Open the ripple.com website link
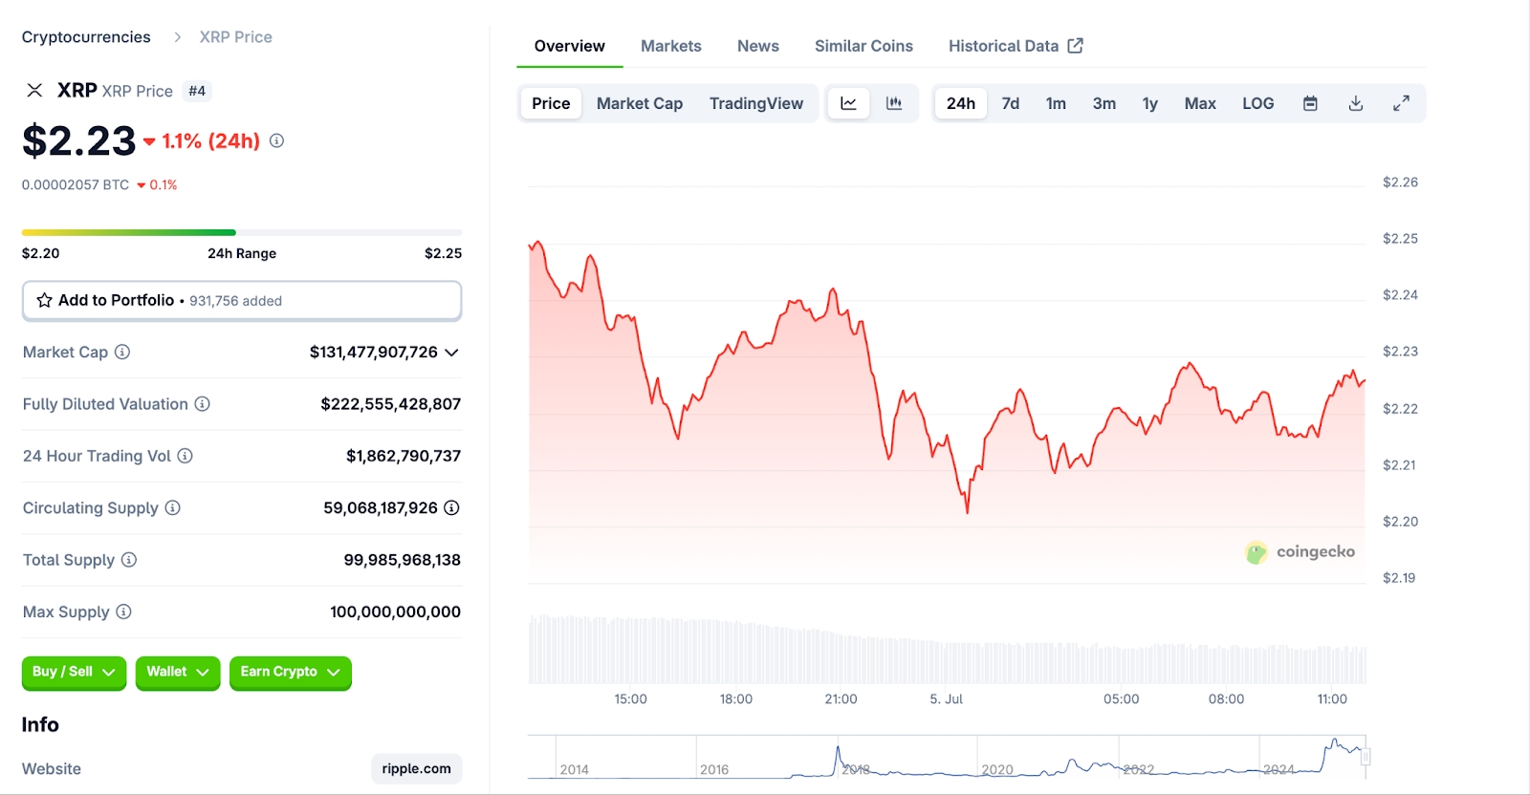The image size is (1530, 795). [416, 768]
